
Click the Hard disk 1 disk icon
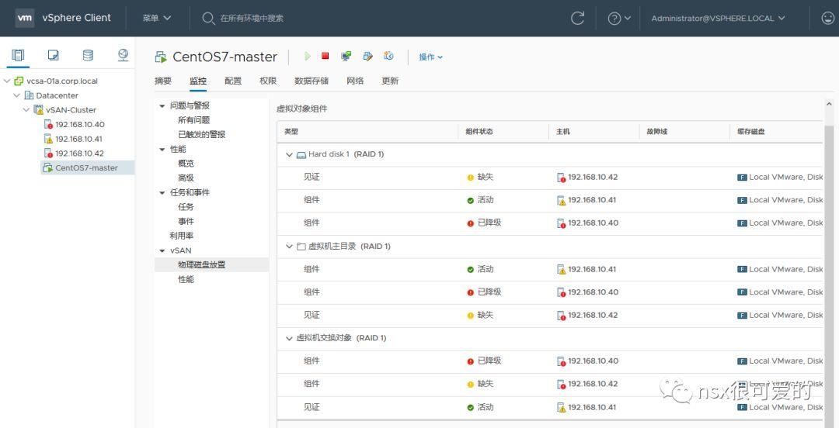(301, 154)
